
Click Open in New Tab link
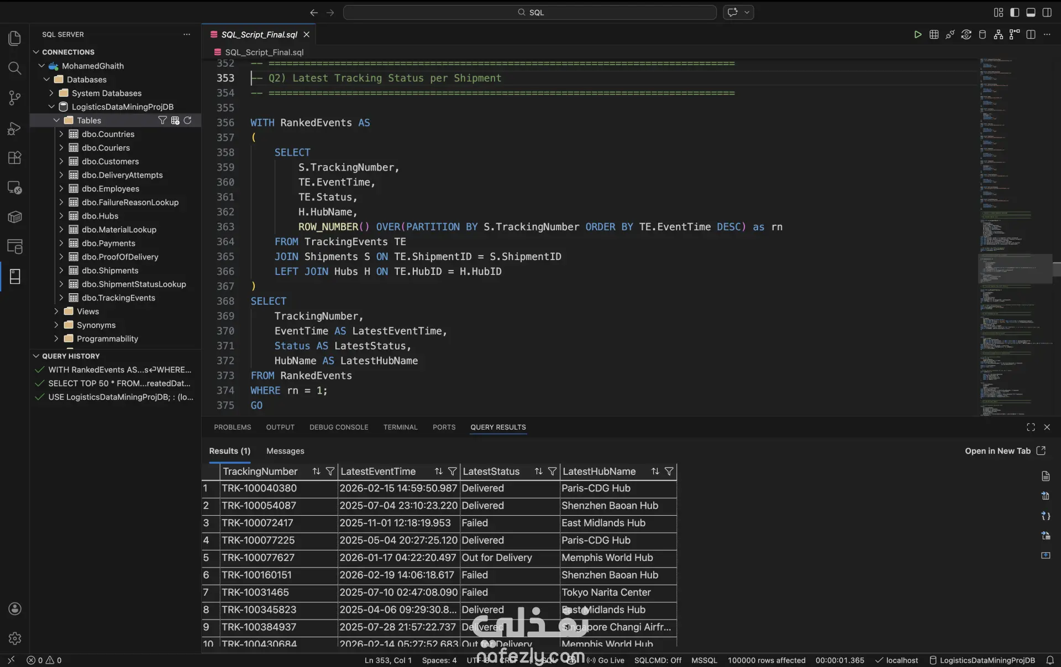[1005, 451]
